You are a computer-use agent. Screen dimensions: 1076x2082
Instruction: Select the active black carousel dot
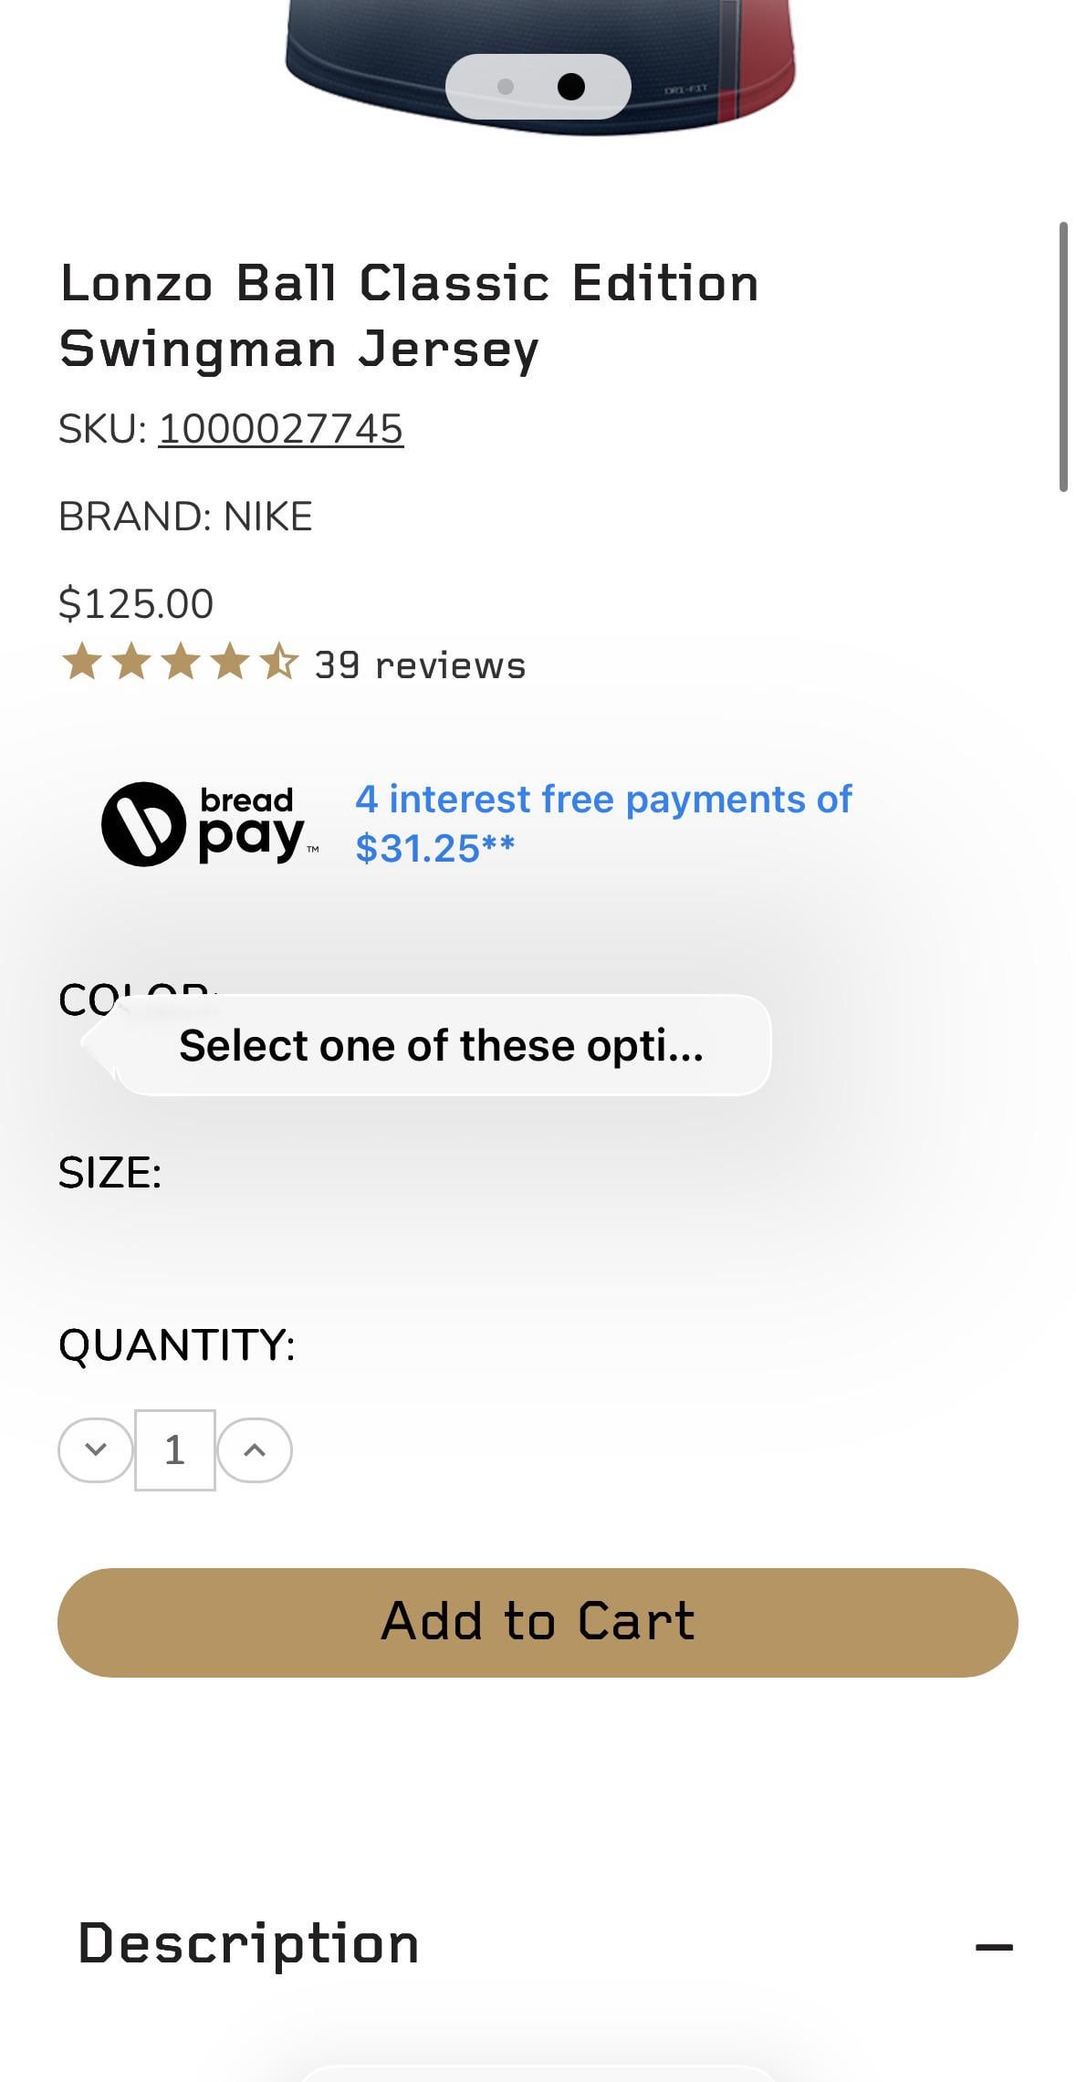coord(571,87)
